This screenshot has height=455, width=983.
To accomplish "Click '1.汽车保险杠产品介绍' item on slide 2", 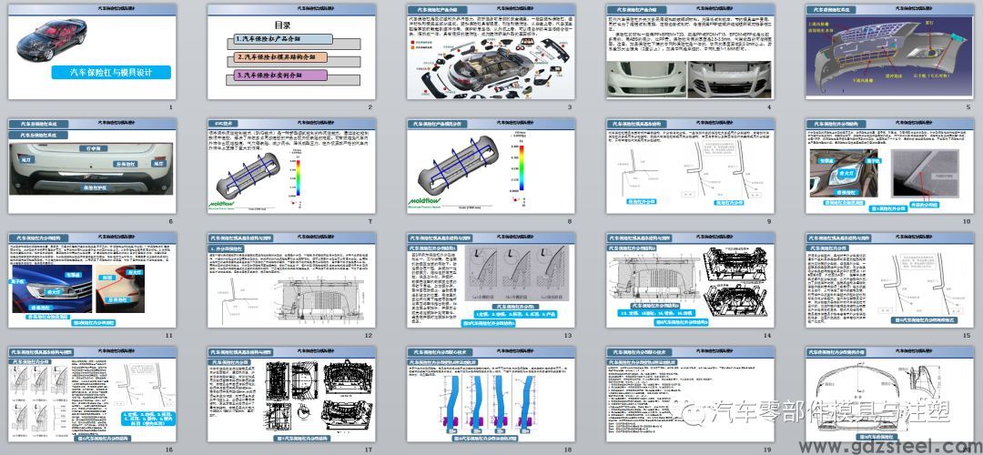I will tap(283, 39).
